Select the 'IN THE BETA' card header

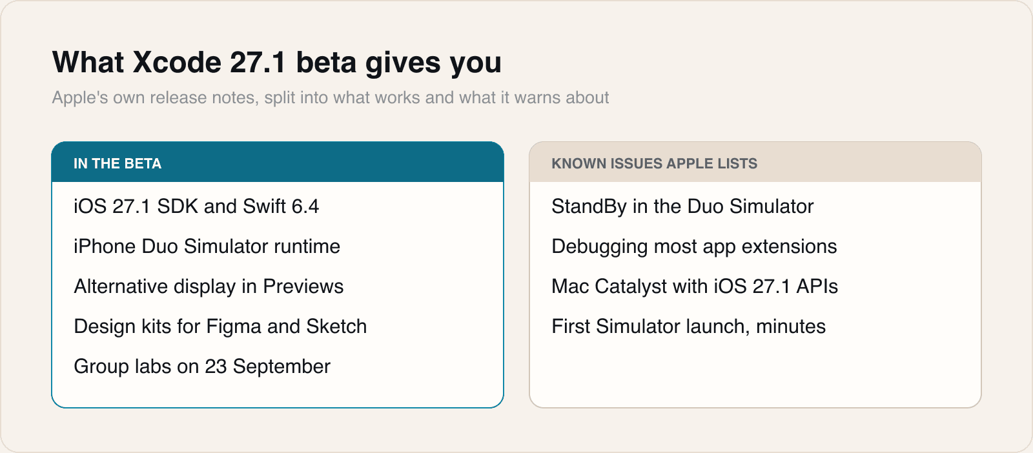(278, 163)
